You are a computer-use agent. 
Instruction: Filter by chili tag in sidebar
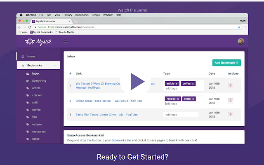click(35, 103)
